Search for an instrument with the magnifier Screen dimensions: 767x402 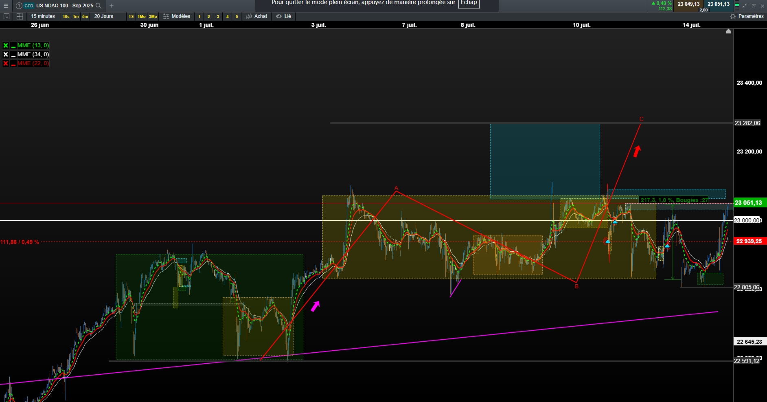coord(99,6)
